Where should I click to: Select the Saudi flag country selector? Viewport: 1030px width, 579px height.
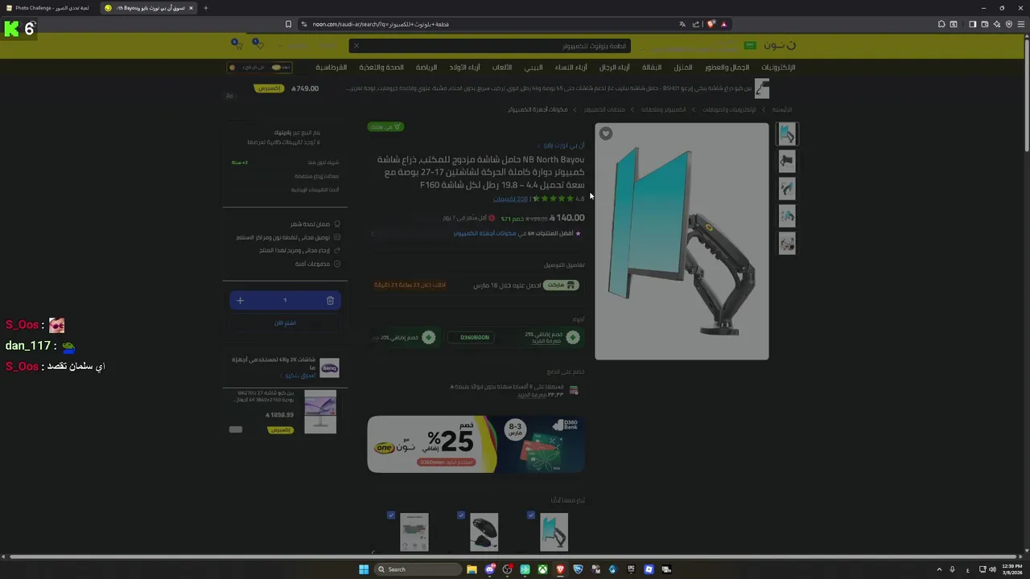tap(750, 45)
